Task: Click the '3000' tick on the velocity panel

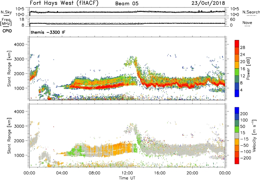Action: 19,126
